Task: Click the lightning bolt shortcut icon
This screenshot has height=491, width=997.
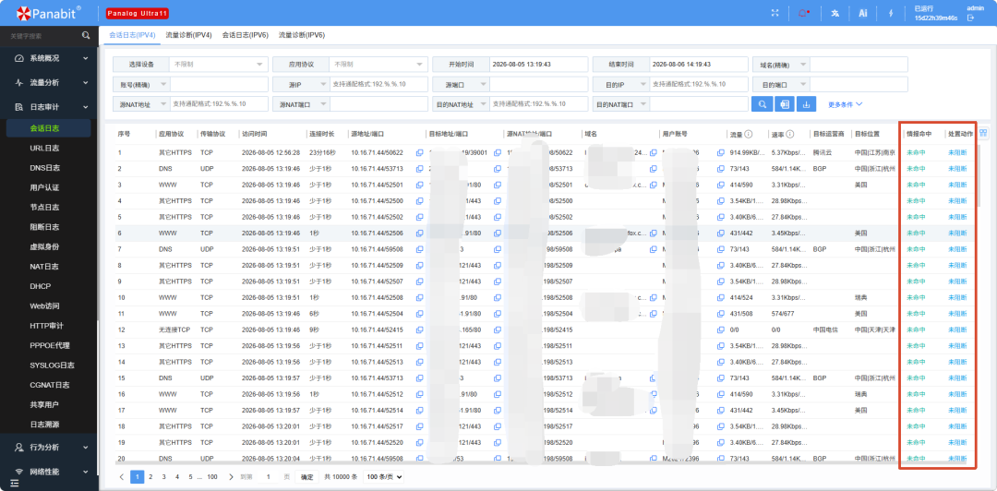Action: pos(891,13)
